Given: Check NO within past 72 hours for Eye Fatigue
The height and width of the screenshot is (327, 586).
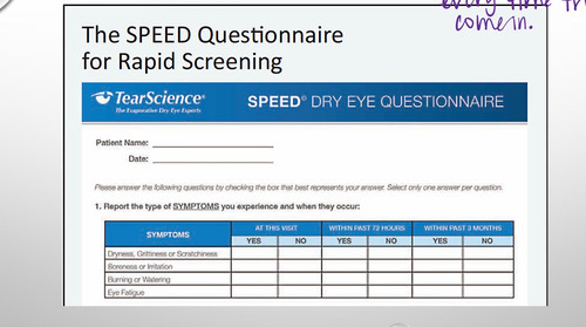Looking at the screenshot, I should tap(390, 292).
